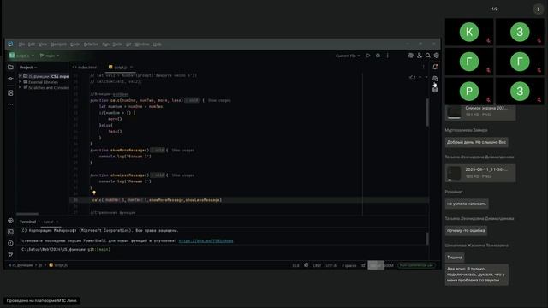Toggle the Project folder tool window icon
548x308 pixels.
coord(10,67)
